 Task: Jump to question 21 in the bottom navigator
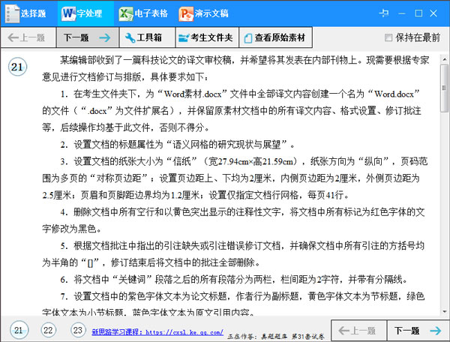click(x=19, y=330)
